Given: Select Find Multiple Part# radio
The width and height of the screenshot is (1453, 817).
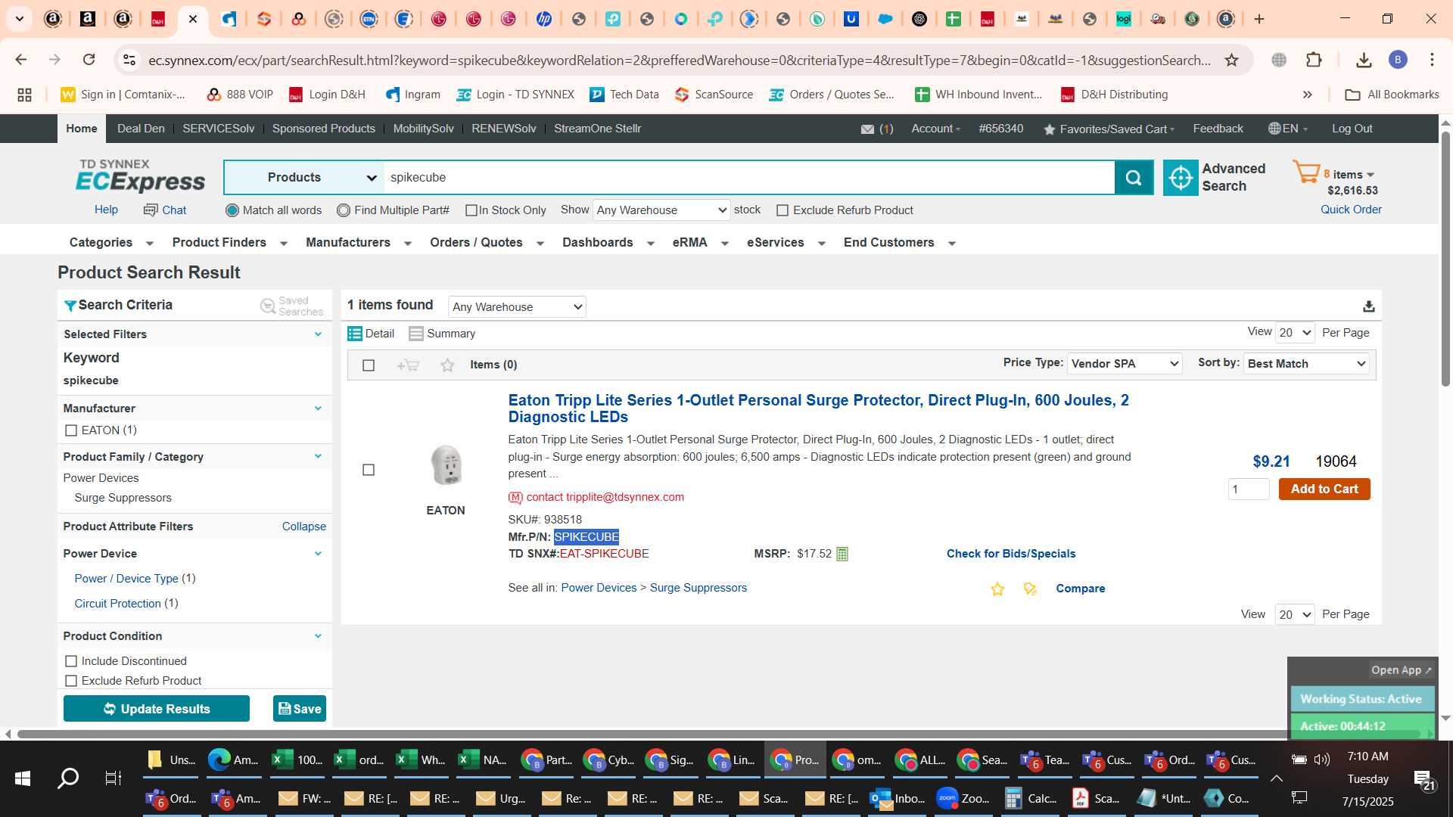Looking at the screenshot, I should 344,210.
